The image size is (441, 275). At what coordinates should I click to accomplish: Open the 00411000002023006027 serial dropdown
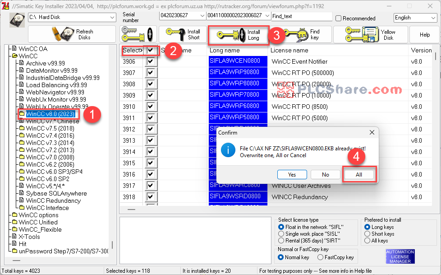[x=267, y=15]
